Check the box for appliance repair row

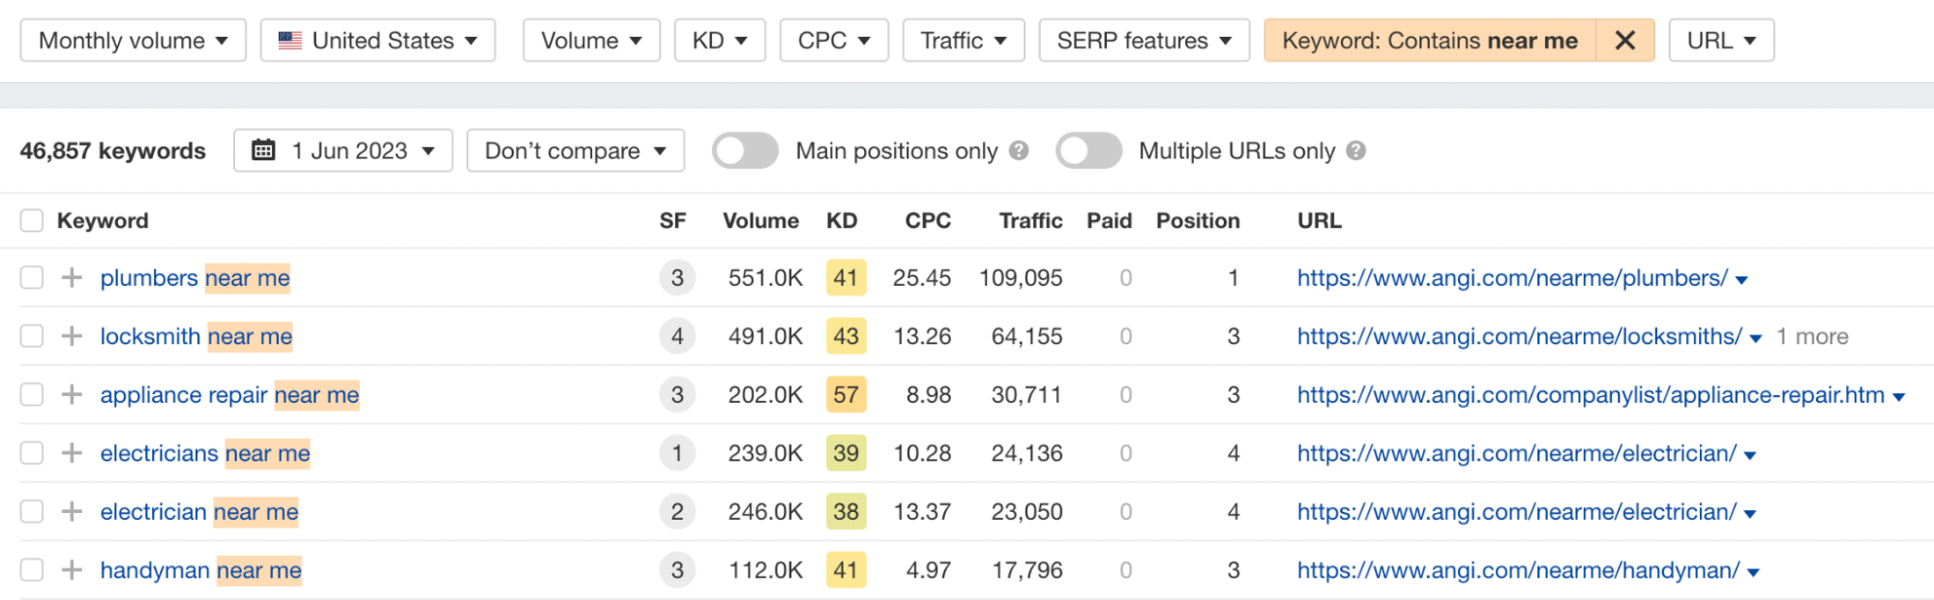pyautogui.click(x=32, y=395)
